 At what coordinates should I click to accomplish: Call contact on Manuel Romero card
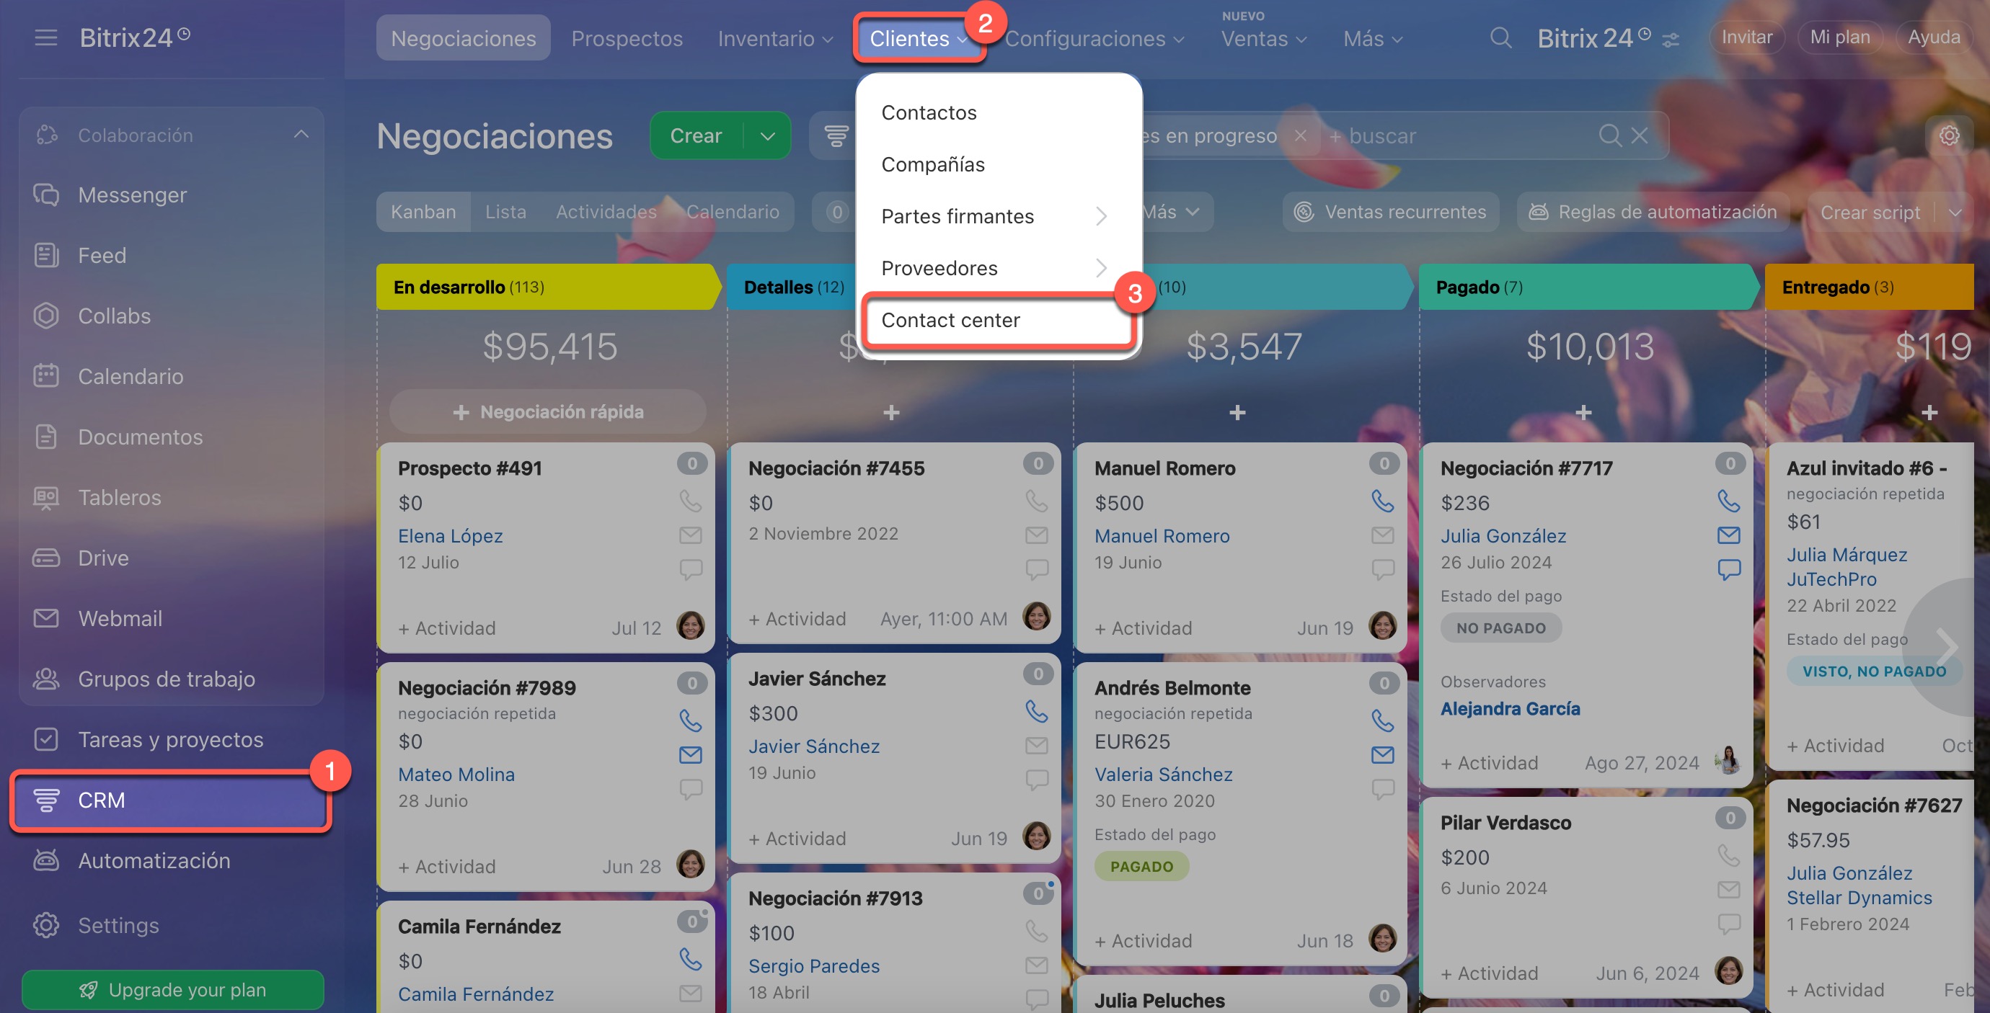click(1382, 501)
